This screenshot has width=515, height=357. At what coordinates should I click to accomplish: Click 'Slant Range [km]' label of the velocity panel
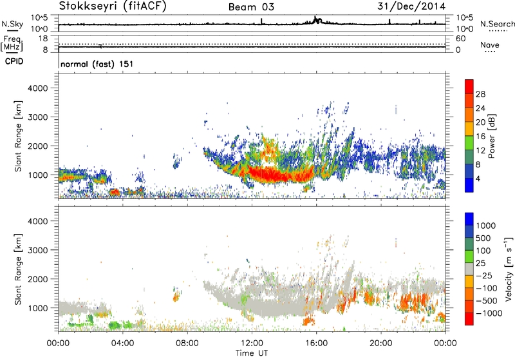[19, 269]
